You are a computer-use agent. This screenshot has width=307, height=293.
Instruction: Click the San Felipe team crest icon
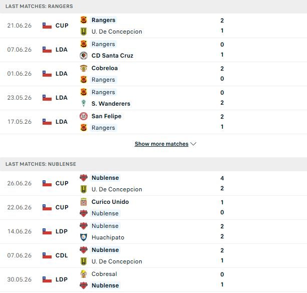[84, 116]
